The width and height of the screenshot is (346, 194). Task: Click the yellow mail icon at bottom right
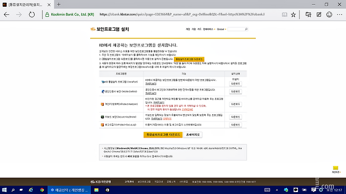pos(335,168)
